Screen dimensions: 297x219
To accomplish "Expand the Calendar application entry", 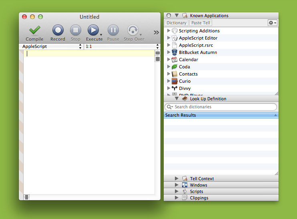I will coord(169,60).
